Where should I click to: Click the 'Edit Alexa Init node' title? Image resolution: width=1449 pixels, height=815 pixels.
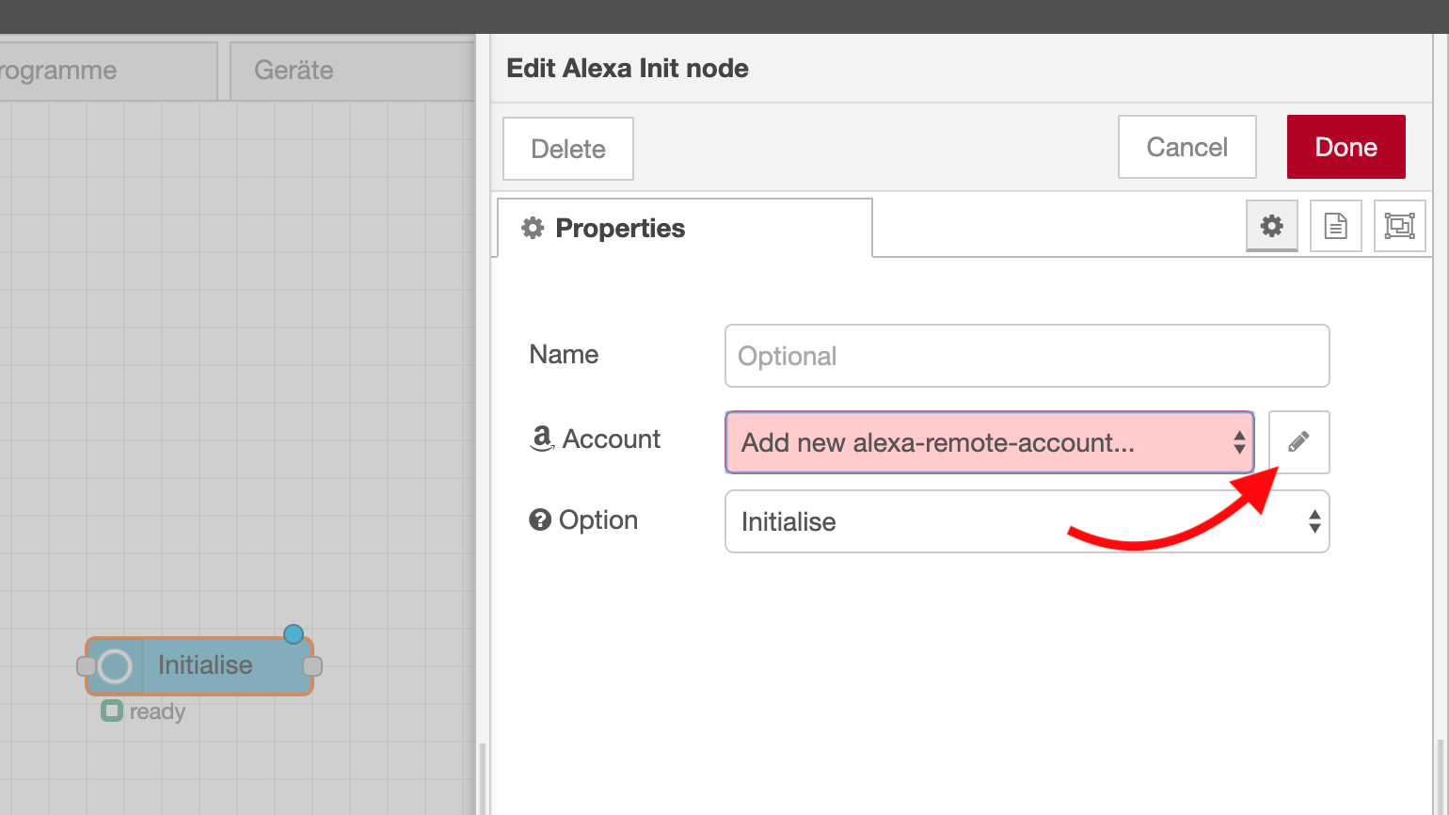tap(628, 68)
